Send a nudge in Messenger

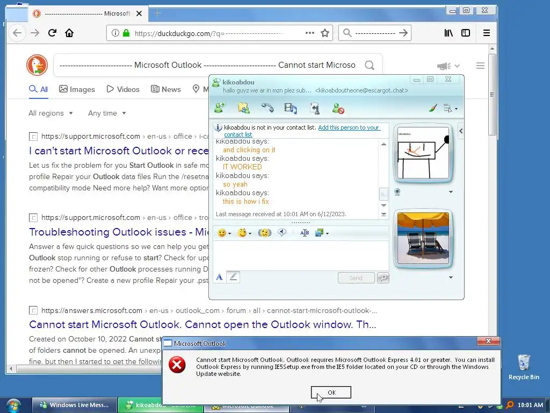coord(264,233)
